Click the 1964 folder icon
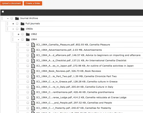This screenshot has height=113, width=143. tap(28, 40)
